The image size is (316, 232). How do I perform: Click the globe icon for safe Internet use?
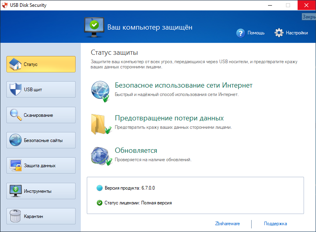pos(100,92)
